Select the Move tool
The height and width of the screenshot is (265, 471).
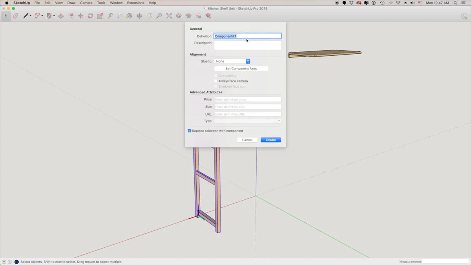pos(80,16)
